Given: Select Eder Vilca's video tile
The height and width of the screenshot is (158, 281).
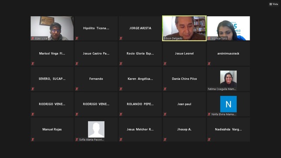Looking at the screenshot, I should [x=52, y=28].
